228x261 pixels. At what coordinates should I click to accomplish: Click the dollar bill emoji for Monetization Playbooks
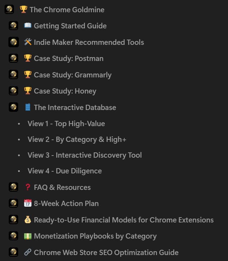28,236
